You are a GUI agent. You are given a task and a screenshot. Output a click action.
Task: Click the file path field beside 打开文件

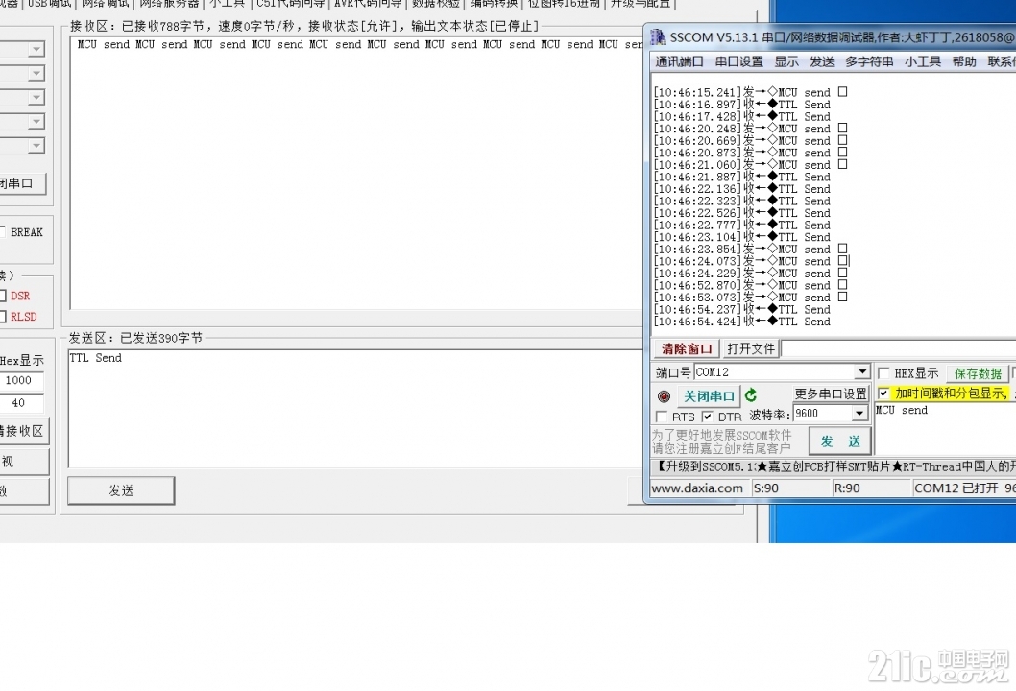pos(899,349)
